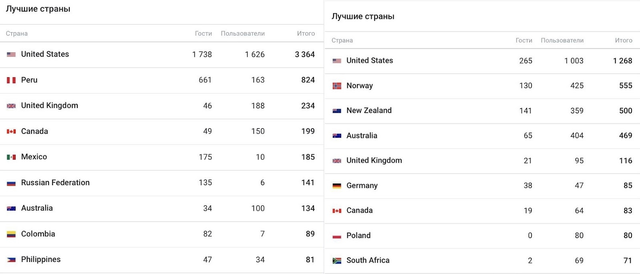Click the left table total 3 364
Screen dimensions: 640x274
[x=305, y=54]
